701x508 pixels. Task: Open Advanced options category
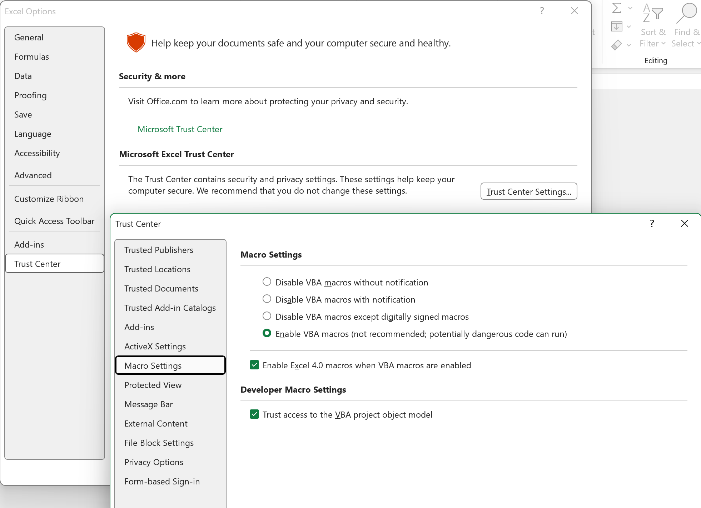(x=55, y=175)
